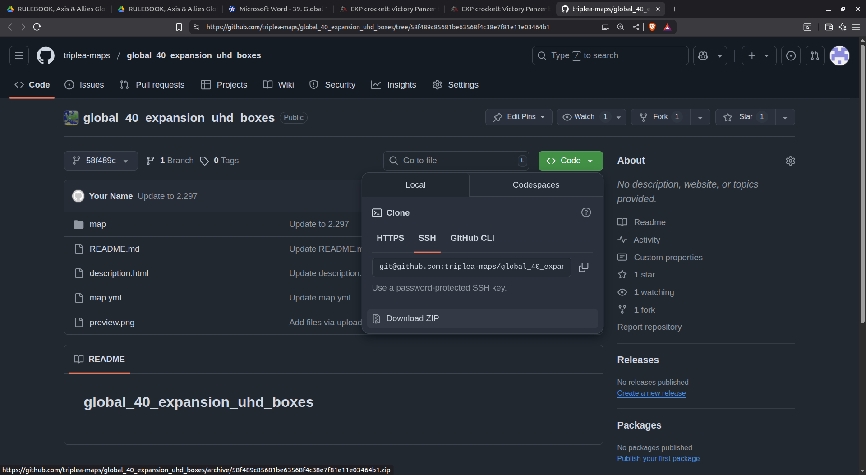
Task: Open README.md file
Action: (115, 249)
